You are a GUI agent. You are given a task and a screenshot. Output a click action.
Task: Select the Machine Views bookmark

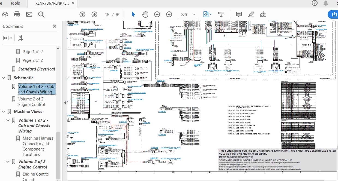28,111
